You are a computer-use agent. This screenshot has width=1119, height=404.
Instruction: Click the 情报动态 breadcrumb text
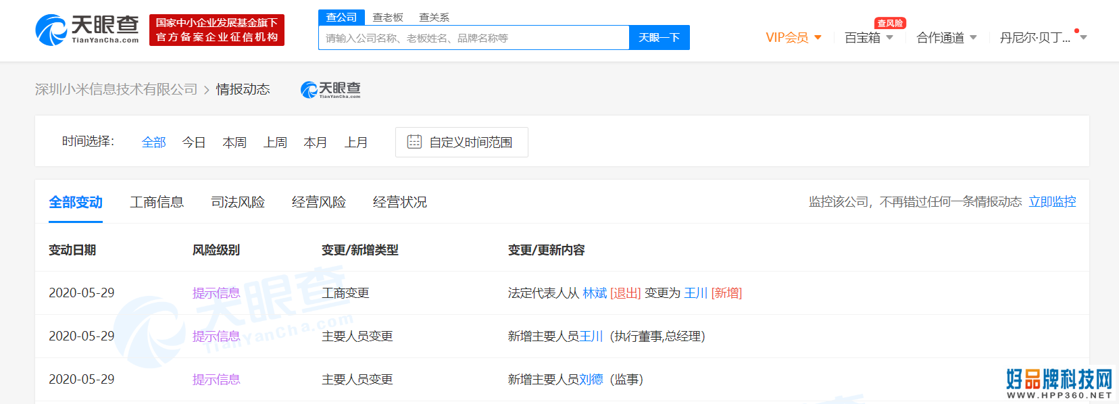click(x=243, y=89)
